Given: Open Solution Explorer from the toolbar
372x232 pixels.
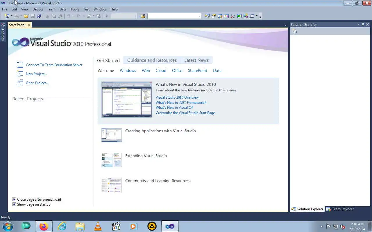Looking at the screenshot, I should (207, 16).
